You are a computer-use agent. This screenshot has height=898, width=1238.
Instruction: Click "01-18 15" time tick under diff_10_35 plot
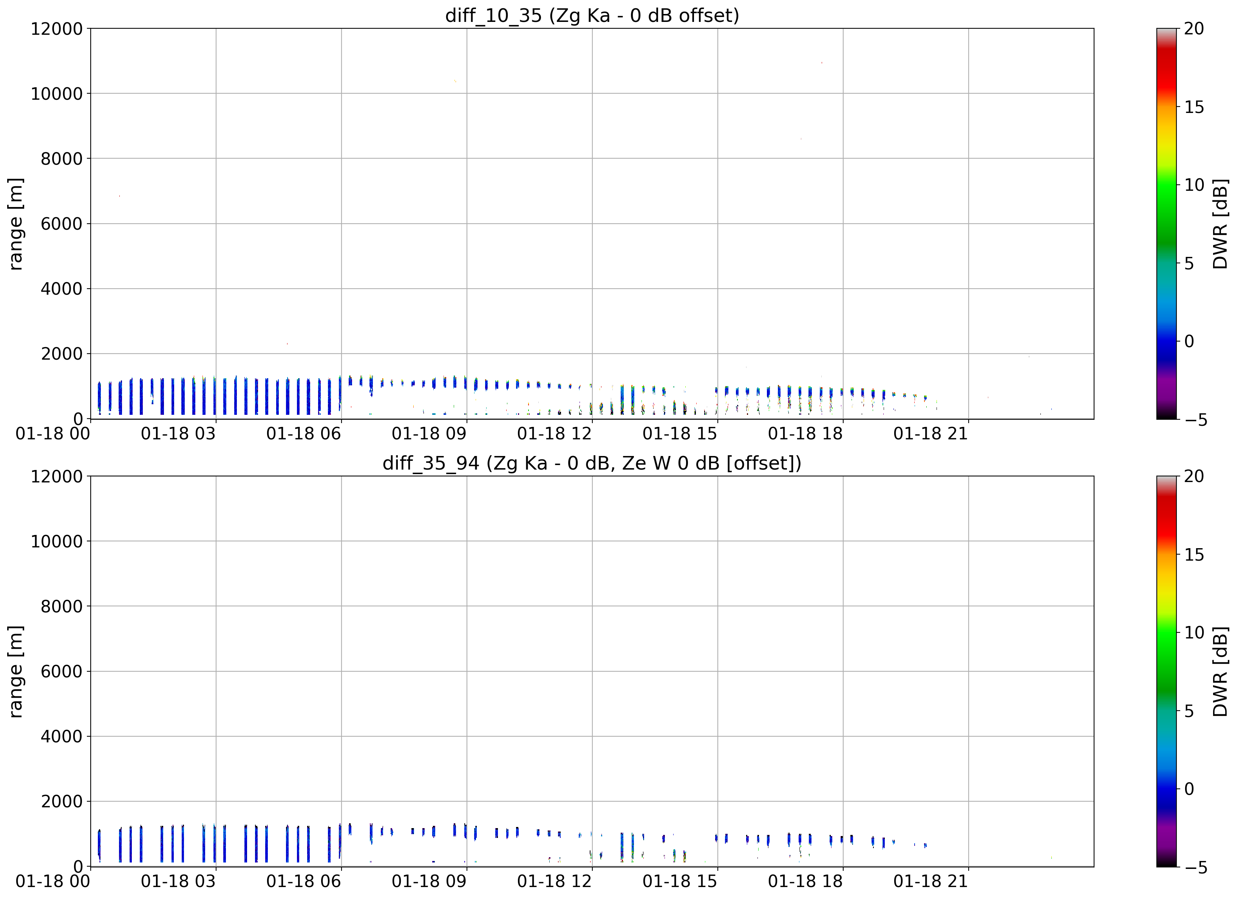pos(680,434)
